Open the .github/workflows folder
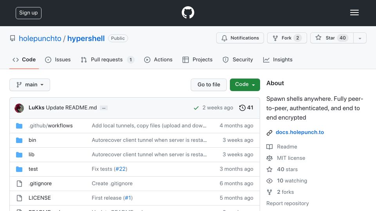The height and width of the screenshot is (211, 376). 51,125
